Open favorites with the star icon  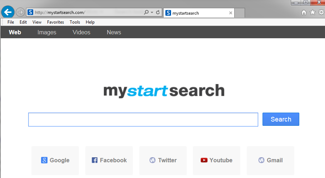point(312,12)
